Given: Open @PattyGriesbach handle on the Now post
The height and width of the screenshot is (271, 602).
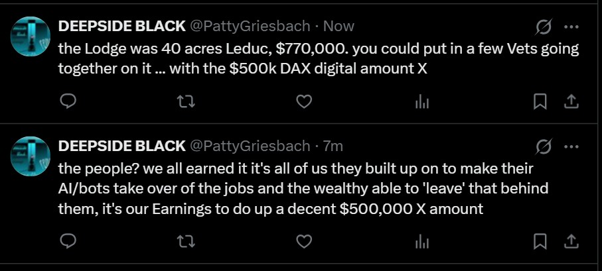Looking at the screenshot, I should (x=250, y=27).
